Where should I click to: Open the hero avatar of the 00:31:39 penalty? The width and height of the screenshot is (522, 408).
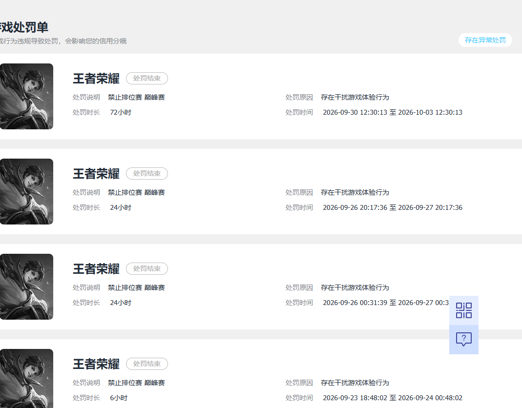click(x=26, y=286)
